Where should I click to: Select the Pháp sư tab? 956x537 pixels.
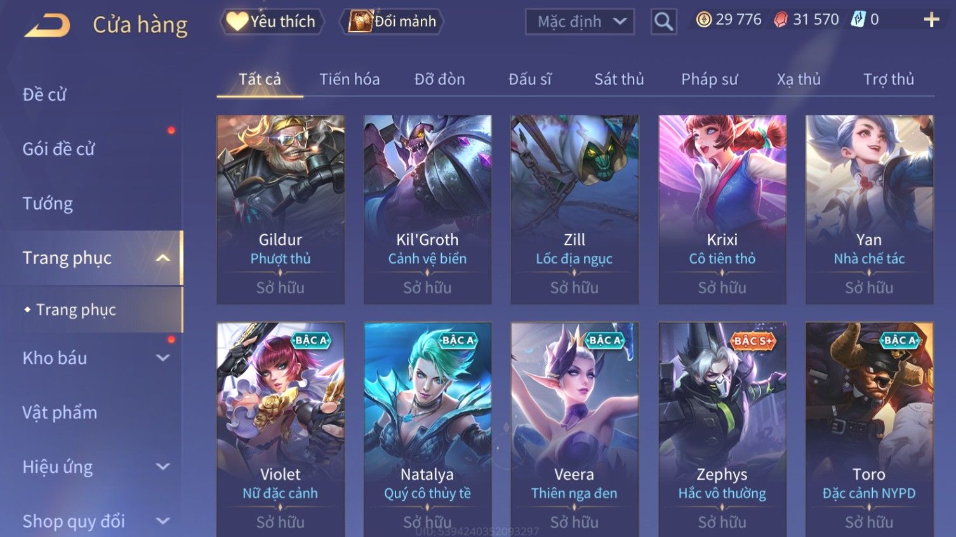click(x=710, y=79)
